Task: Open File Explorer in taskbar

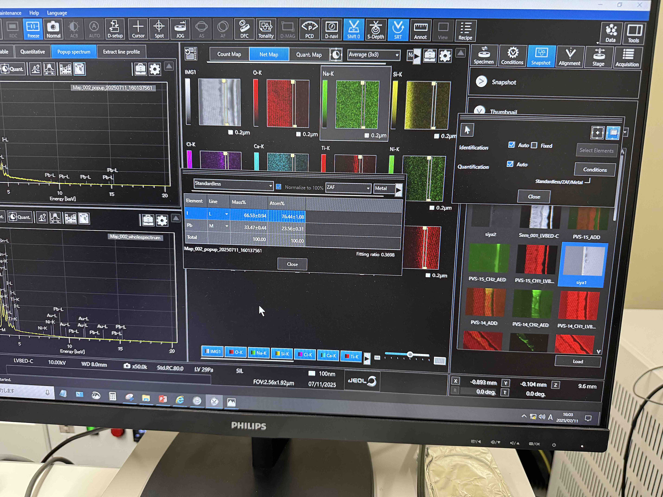Action: 146,398
